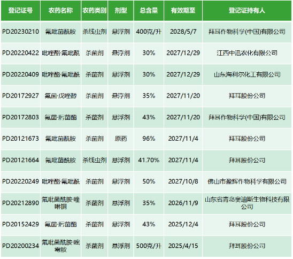293x259 pixels.
Task: Select the 农药名称 column header
Action: (x=60, y=11)
